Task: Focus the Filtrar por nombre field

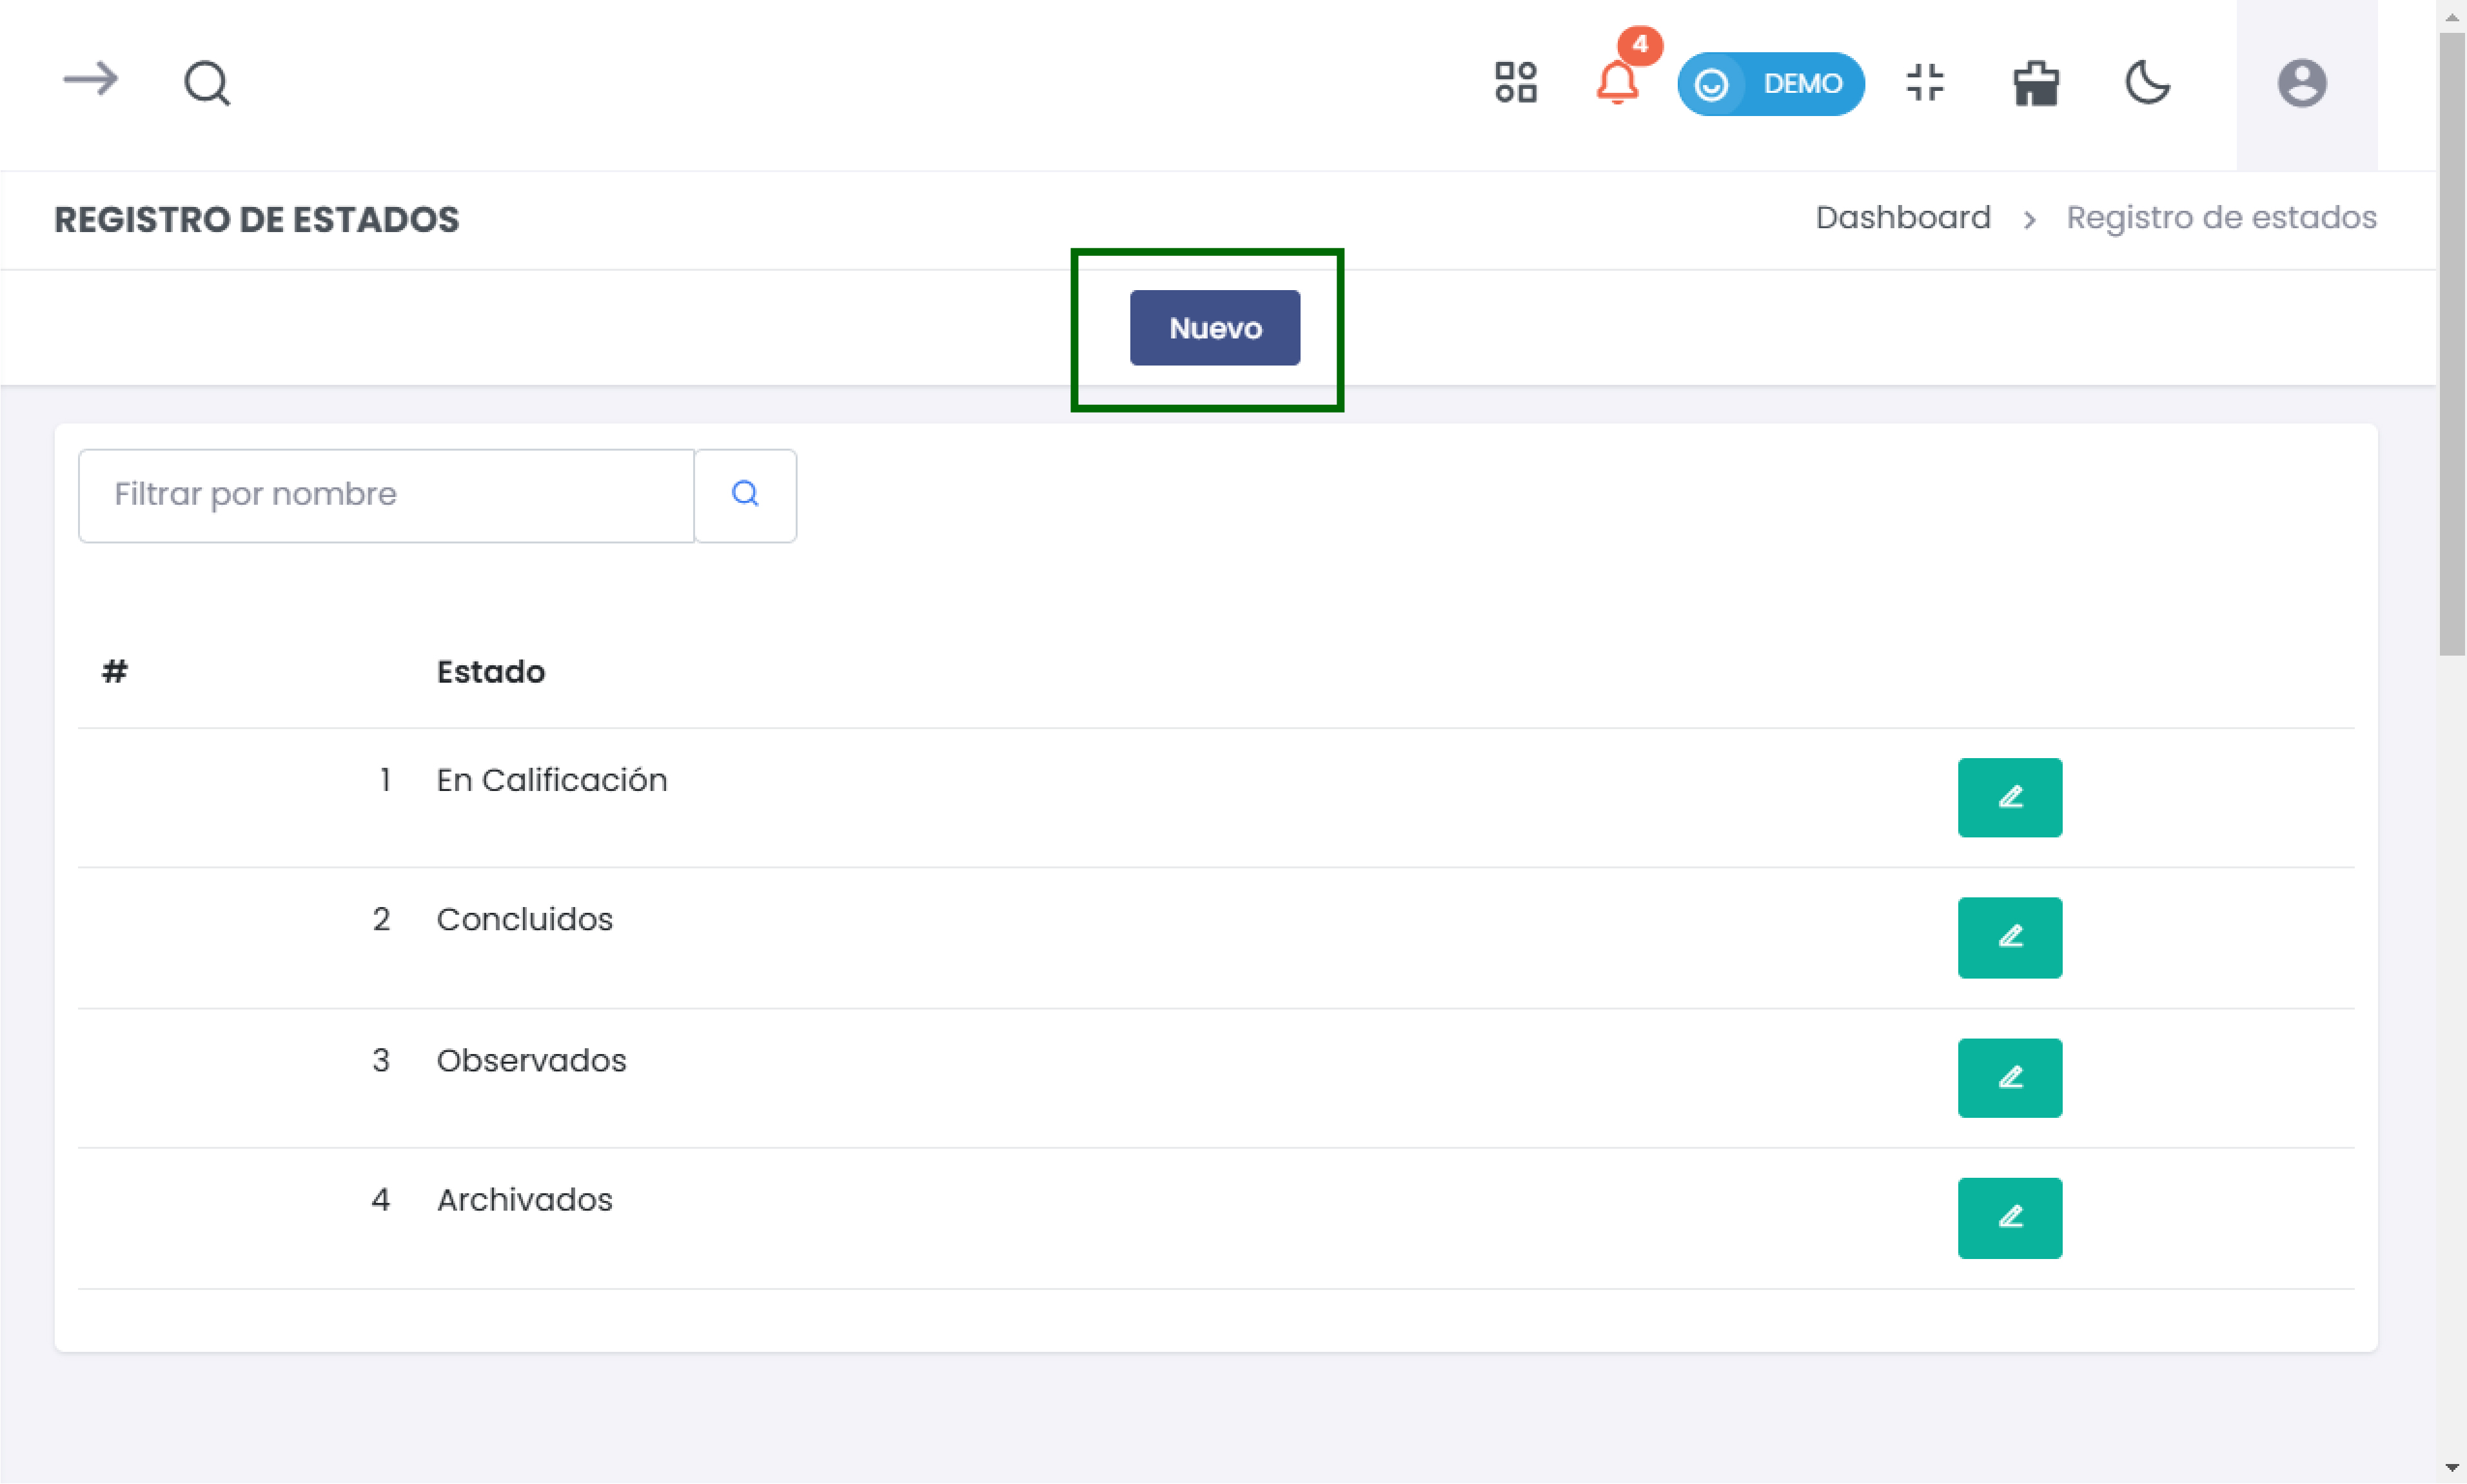Action: (386, 495)
